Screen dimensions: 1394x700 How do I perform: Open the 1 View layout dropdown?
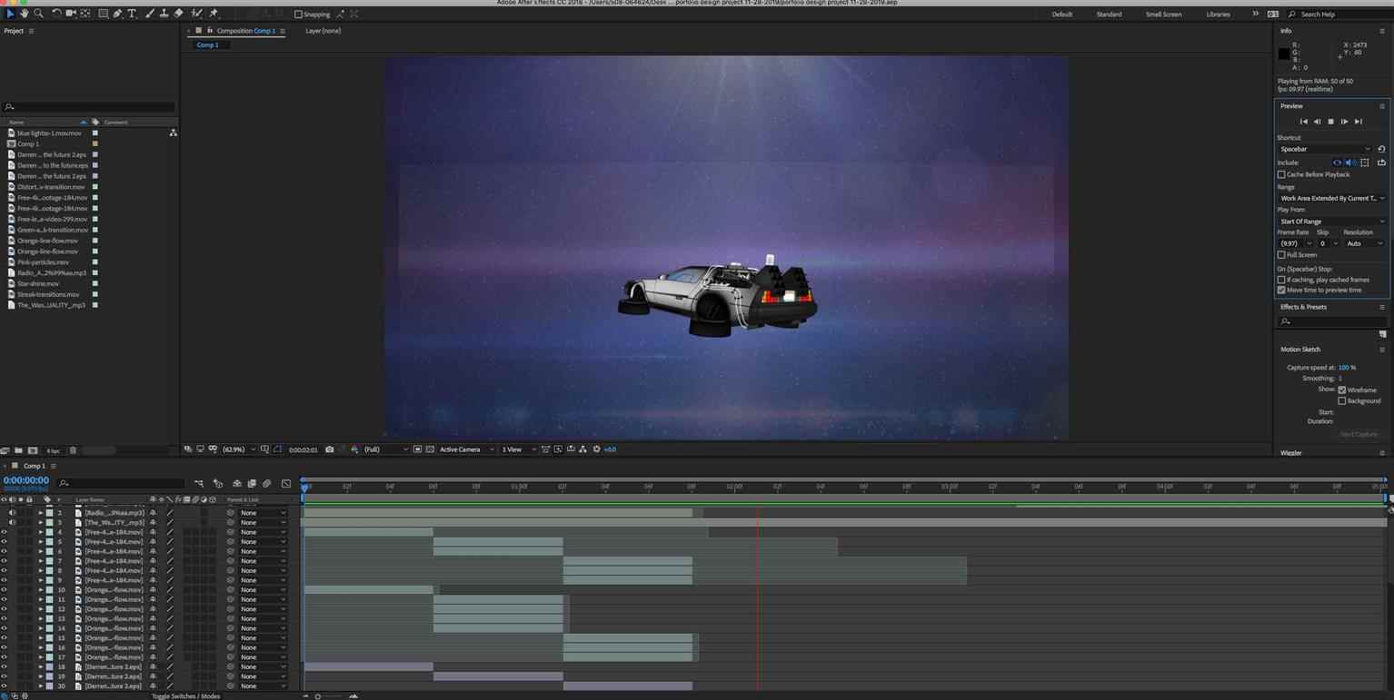(x=517, y=449)
